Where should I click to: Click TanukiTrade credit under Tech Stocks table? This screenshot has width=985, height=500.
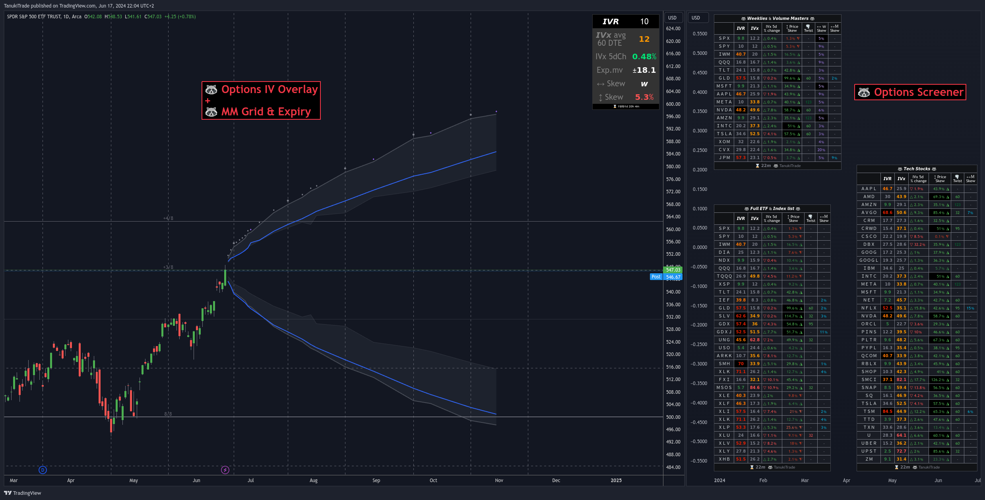click(929, 467)
